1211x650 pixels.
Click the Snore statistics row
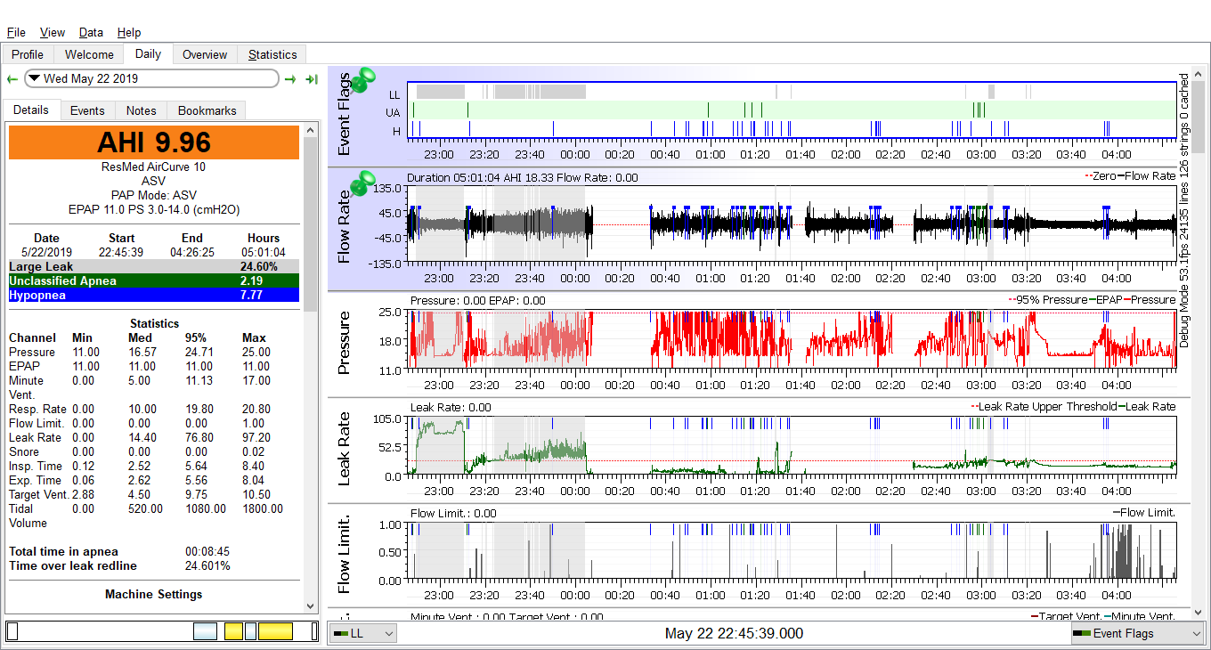coord(154,451)
